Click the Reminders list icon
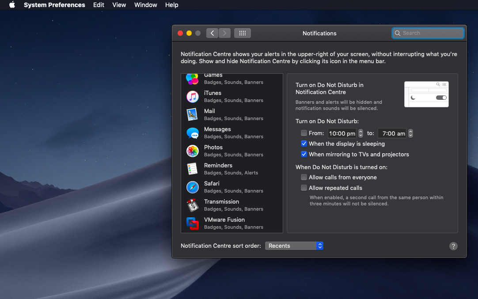The height and width of the screenshot is (299, 478). click(x=192, y=169)
